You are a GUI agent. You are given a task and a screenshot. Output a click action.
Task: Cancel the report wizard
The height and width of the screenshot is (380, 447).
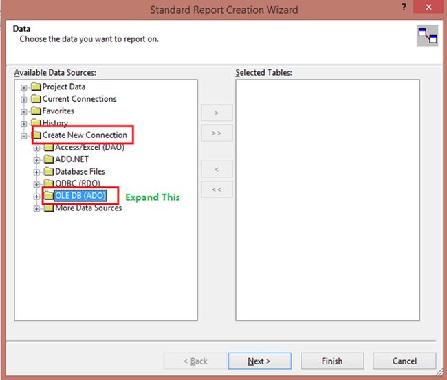(x=404, y=361)
